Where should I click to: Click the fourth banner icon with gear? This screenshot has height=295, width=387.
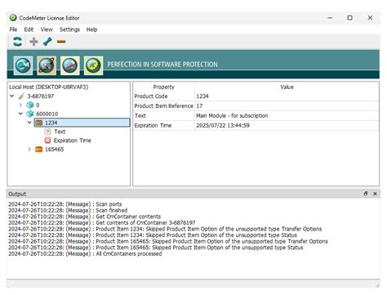coord(93,65)
